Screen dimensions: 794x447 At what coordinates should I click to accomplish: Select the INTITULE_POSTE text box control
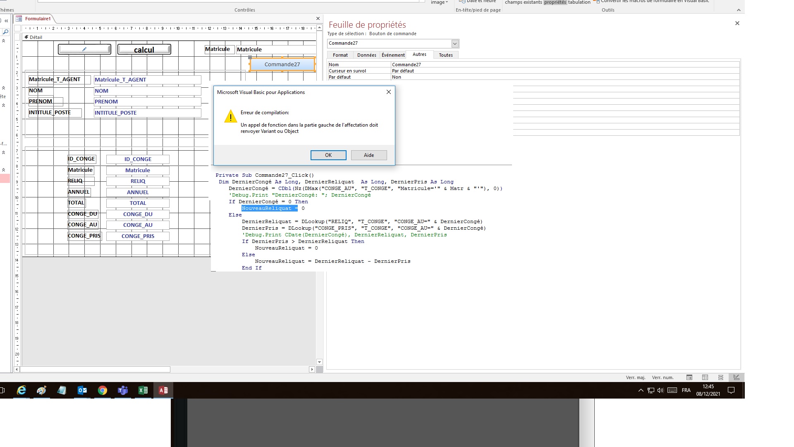(x=147, y=113)
